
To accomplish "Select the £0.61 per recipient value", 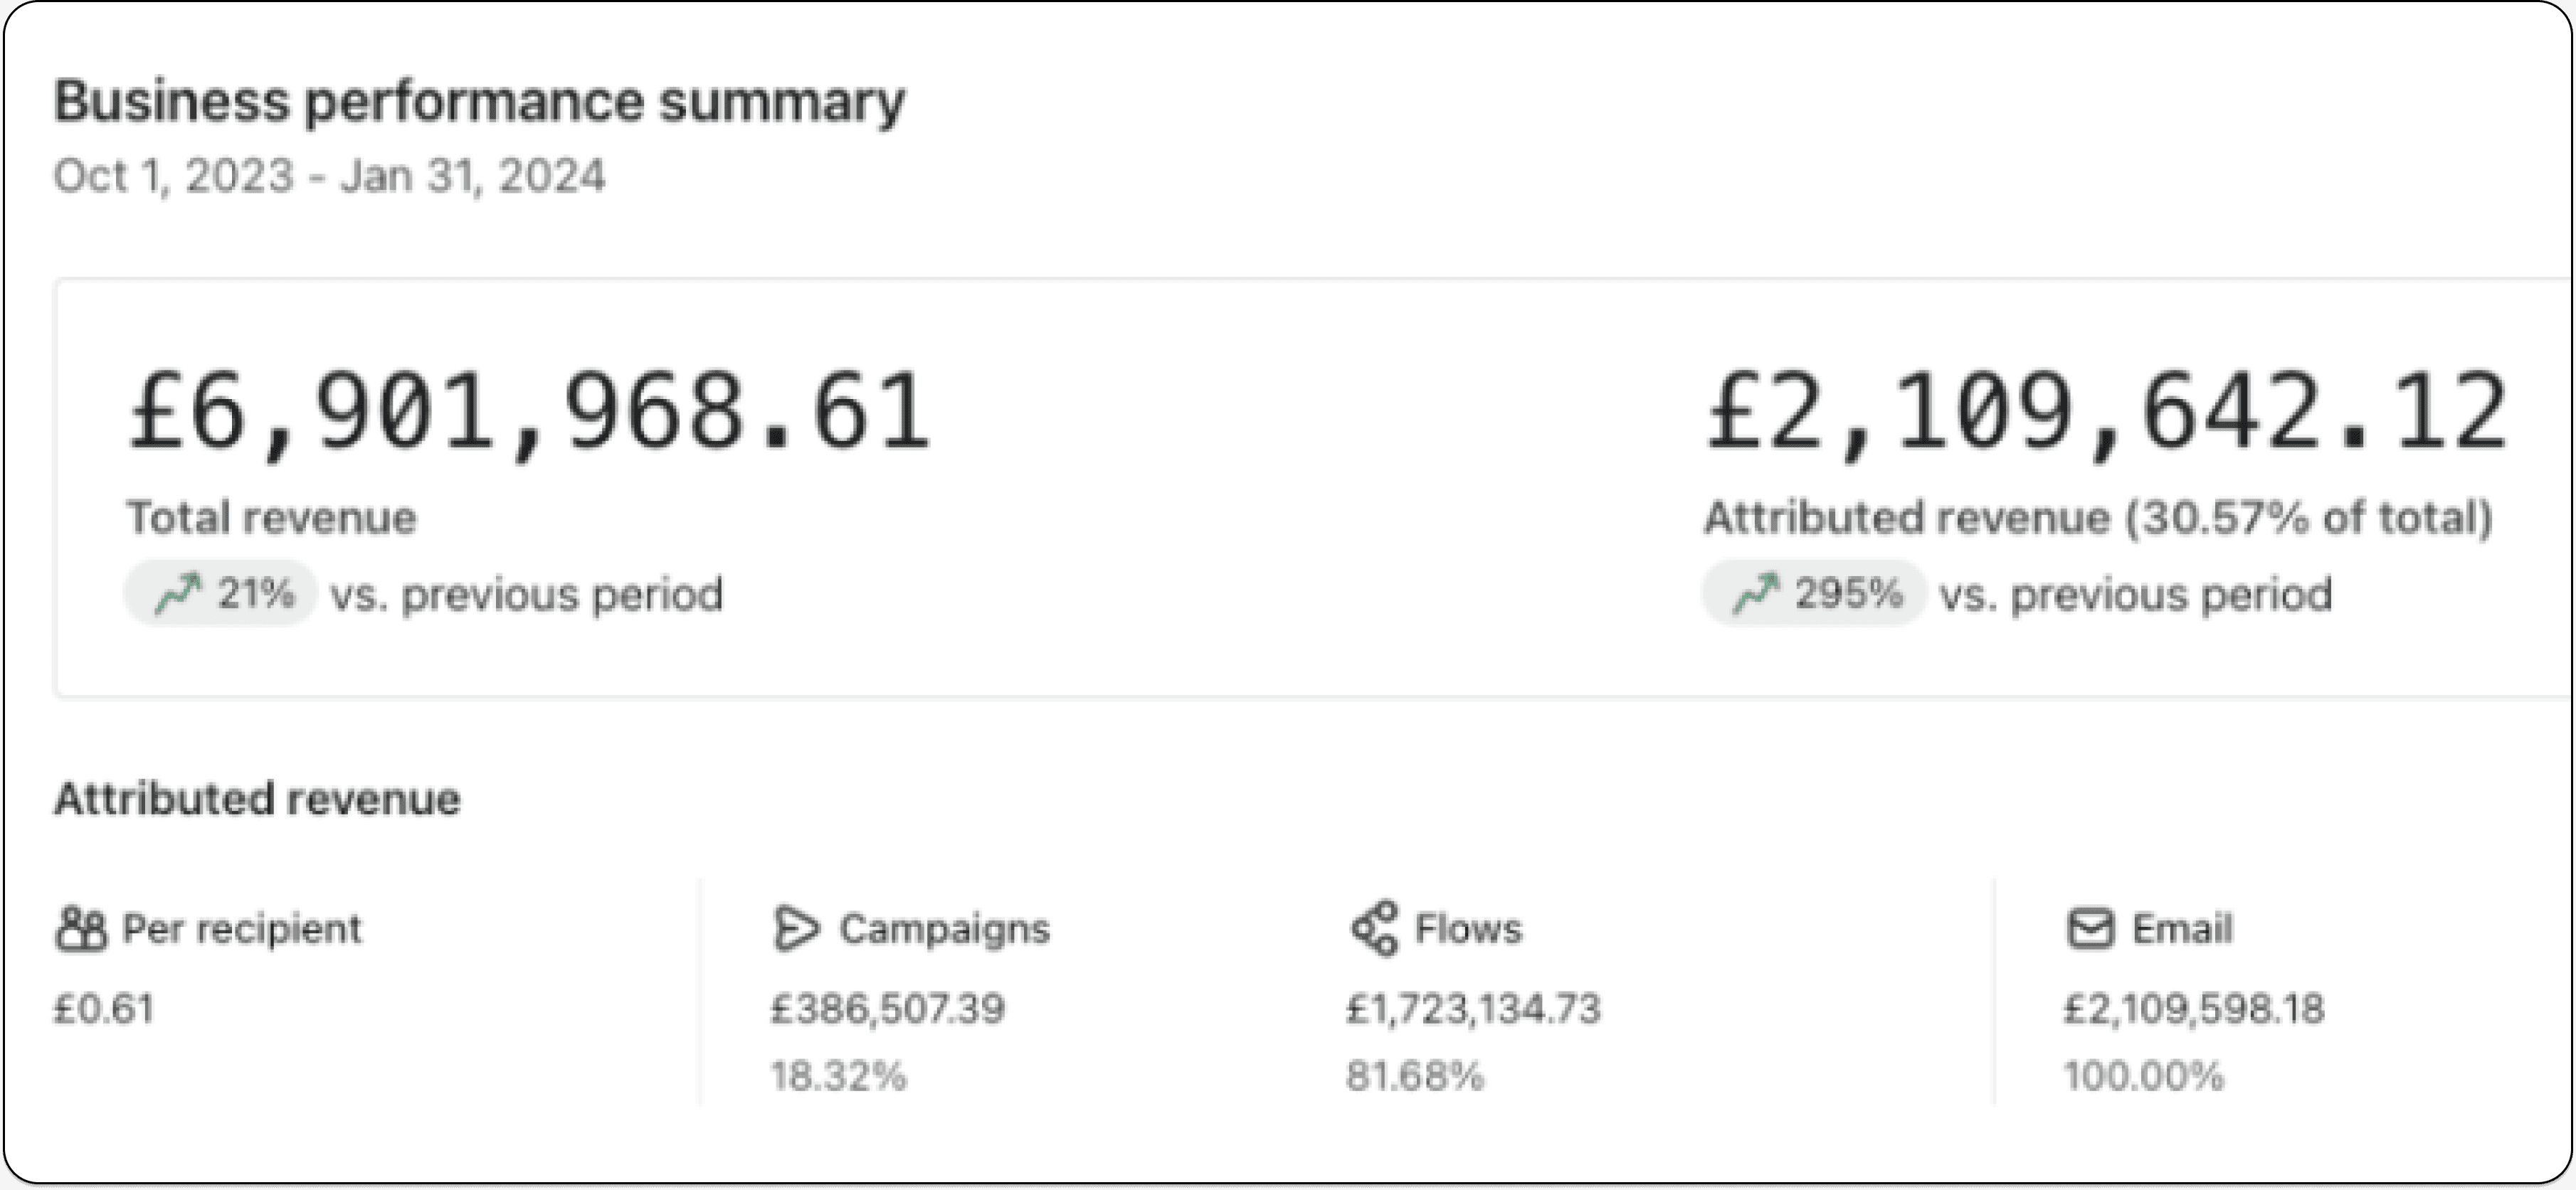I will (x=104, y=1009).
